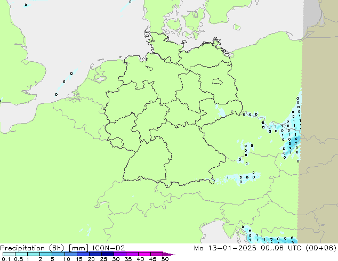338x261 pixels.
Task: Click the 0.1–0.5 mm legend swatch
Action: click(9, 254)
